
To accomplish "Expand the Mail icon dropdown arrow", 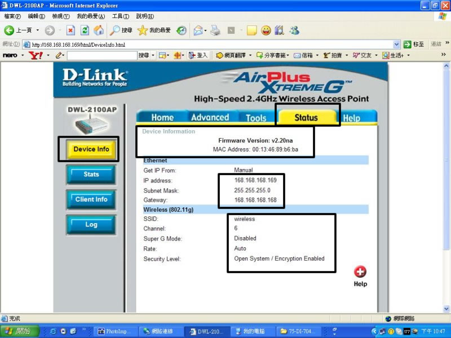I will point(205,30).
